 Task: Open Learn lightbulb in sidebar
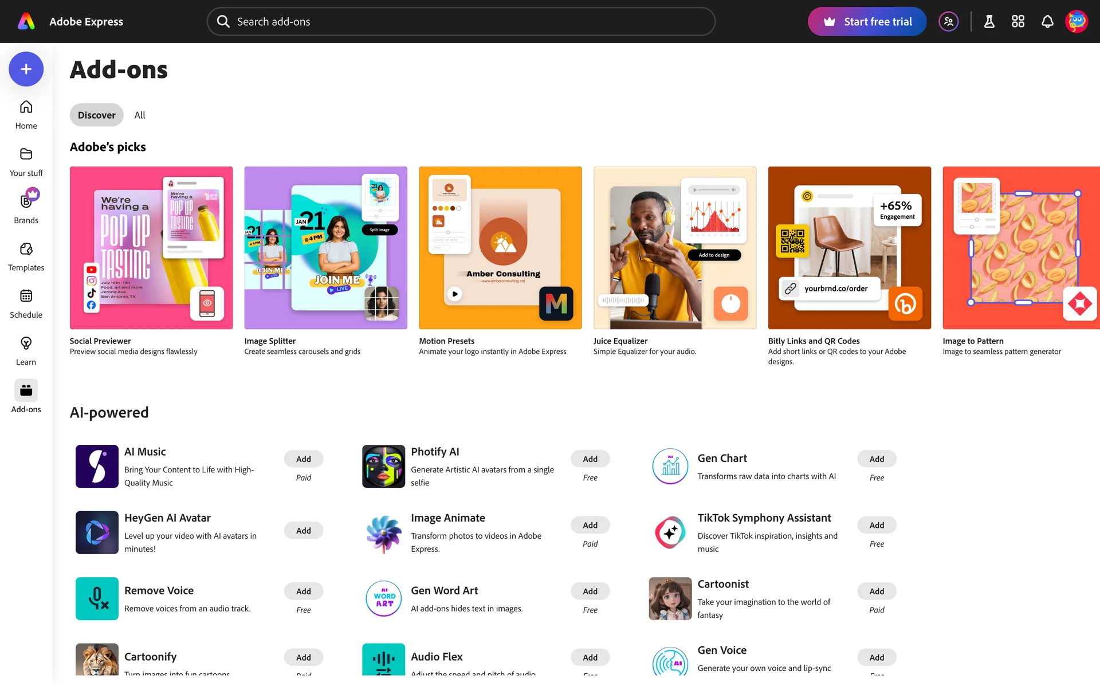point(26,351)
